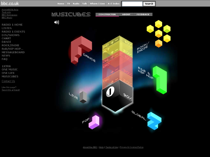
Task: Go to Radio 1 Home
Action: coord(12,25)
